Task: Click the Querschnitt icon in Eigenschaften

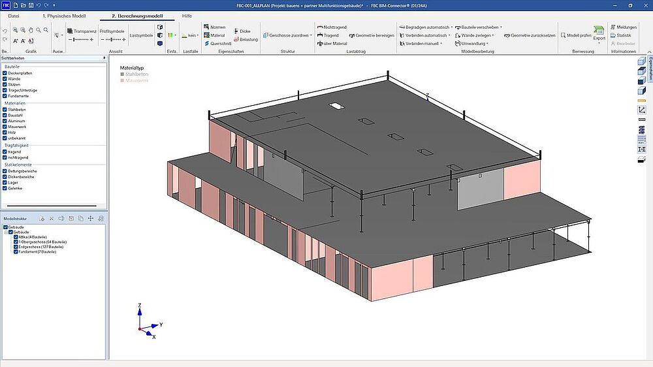Action: click(206, 44)
